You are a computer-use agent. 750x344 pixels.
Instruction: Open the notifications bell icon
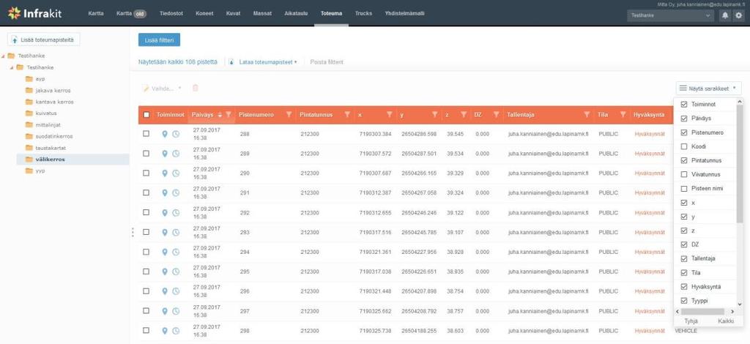725,15
